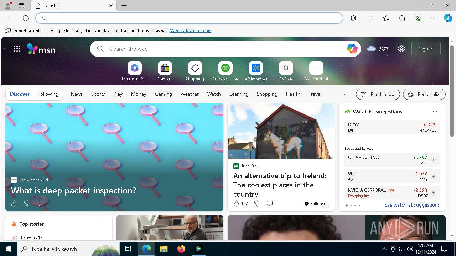Screen dimensions: 456x256
Task: Launch Firefox from the taskbar
Action: coord(181,249)
